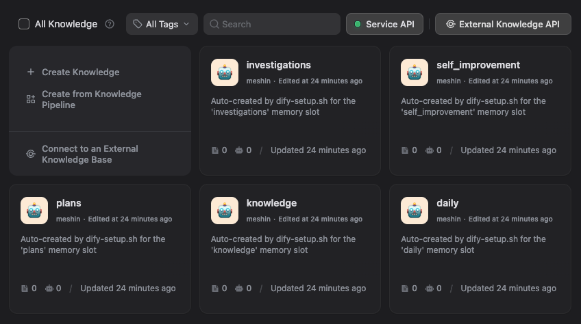Viewport: 581px width, 324px height.
Task: Click the investigations card description text
Action: (283, 107)
